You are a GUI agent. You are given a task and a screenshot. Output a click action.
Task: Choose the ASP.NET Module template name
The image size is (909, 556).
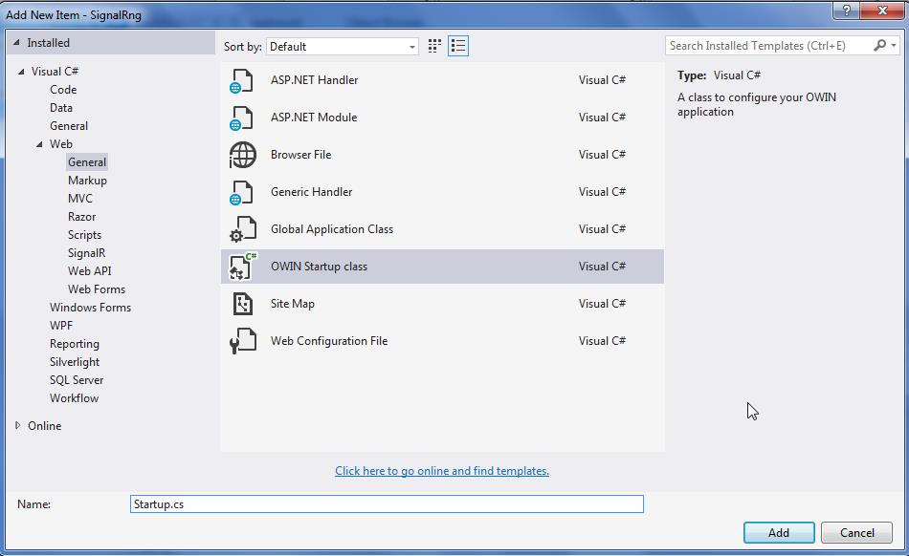click(x=314, y=118)
